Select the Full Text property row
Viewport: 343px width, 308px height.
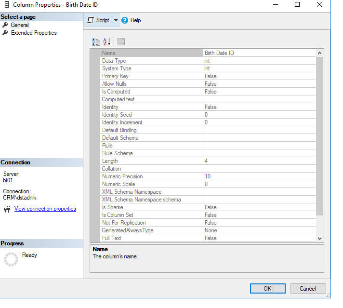tap(208, 238)
